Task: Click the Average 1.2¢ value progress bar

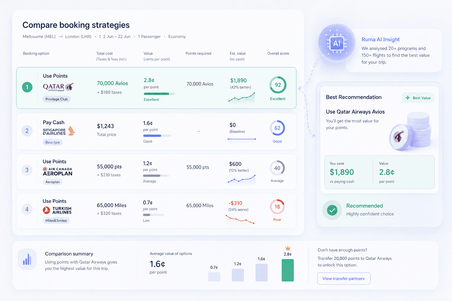Action: [156, 176]
